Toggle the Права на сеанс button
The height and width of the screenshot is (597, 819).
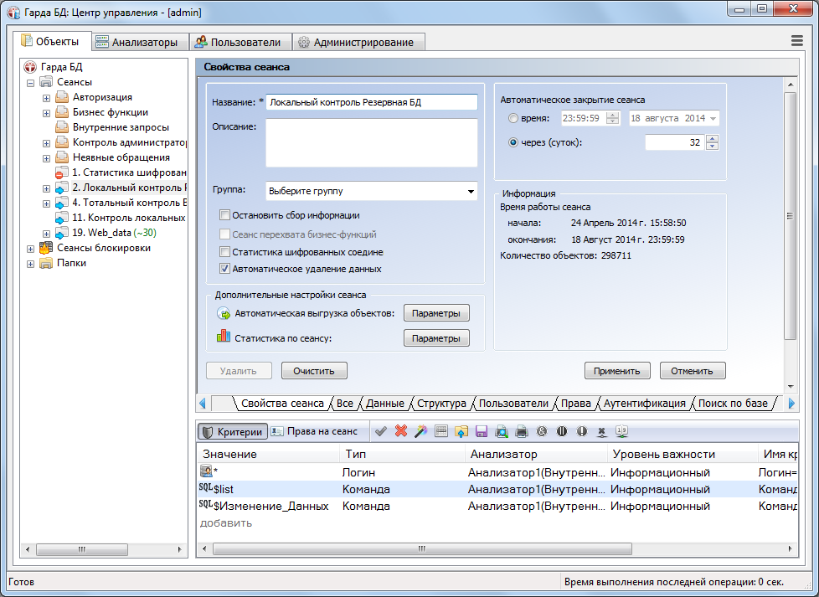click(x=314, y=431)
